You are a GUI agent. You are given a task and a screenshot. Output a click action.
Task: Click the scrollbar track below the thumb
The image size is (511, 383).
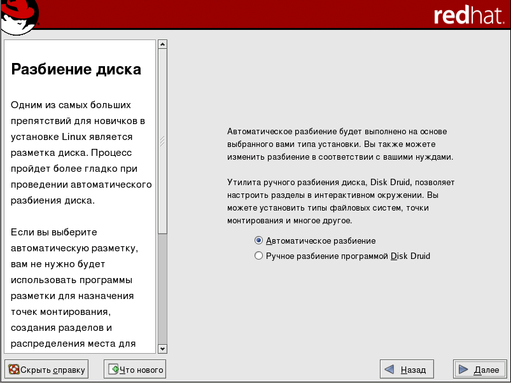point(162,286)
